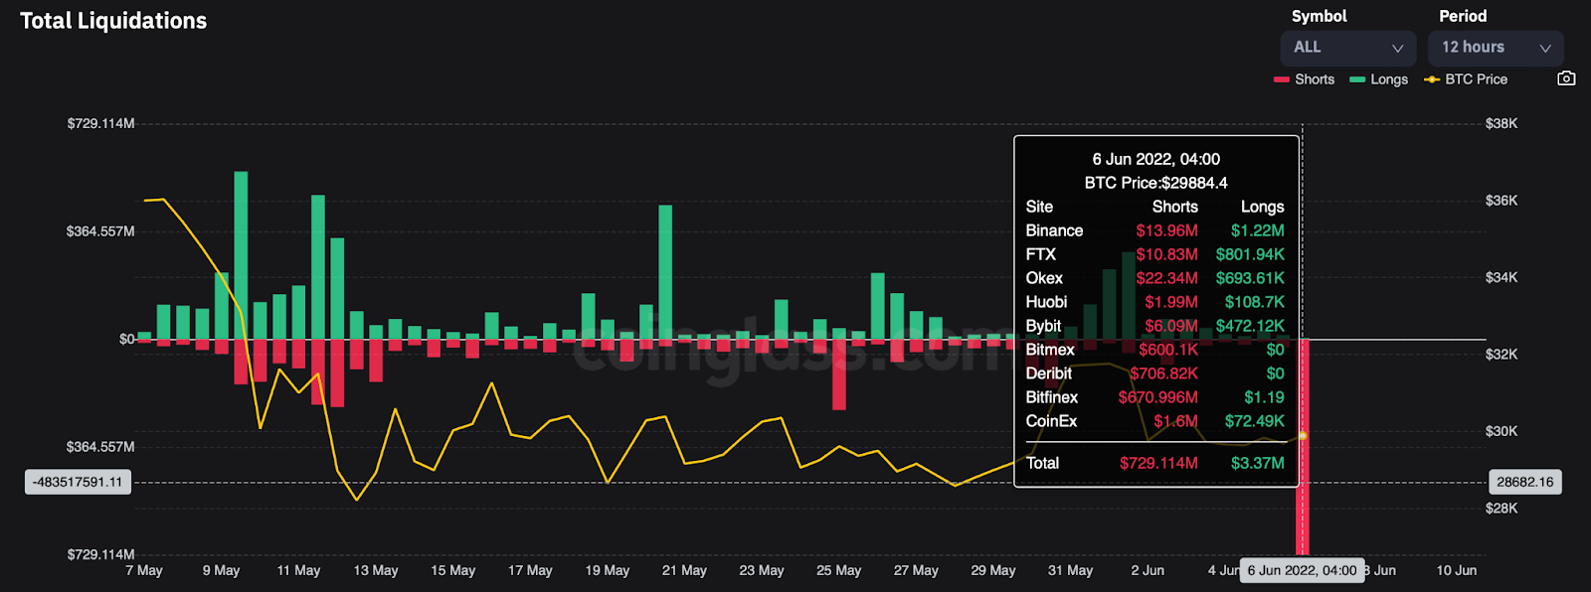Viewport: 1591px width, 592px height.
Task: Click the 15 May date label
Action: (452, 570)
